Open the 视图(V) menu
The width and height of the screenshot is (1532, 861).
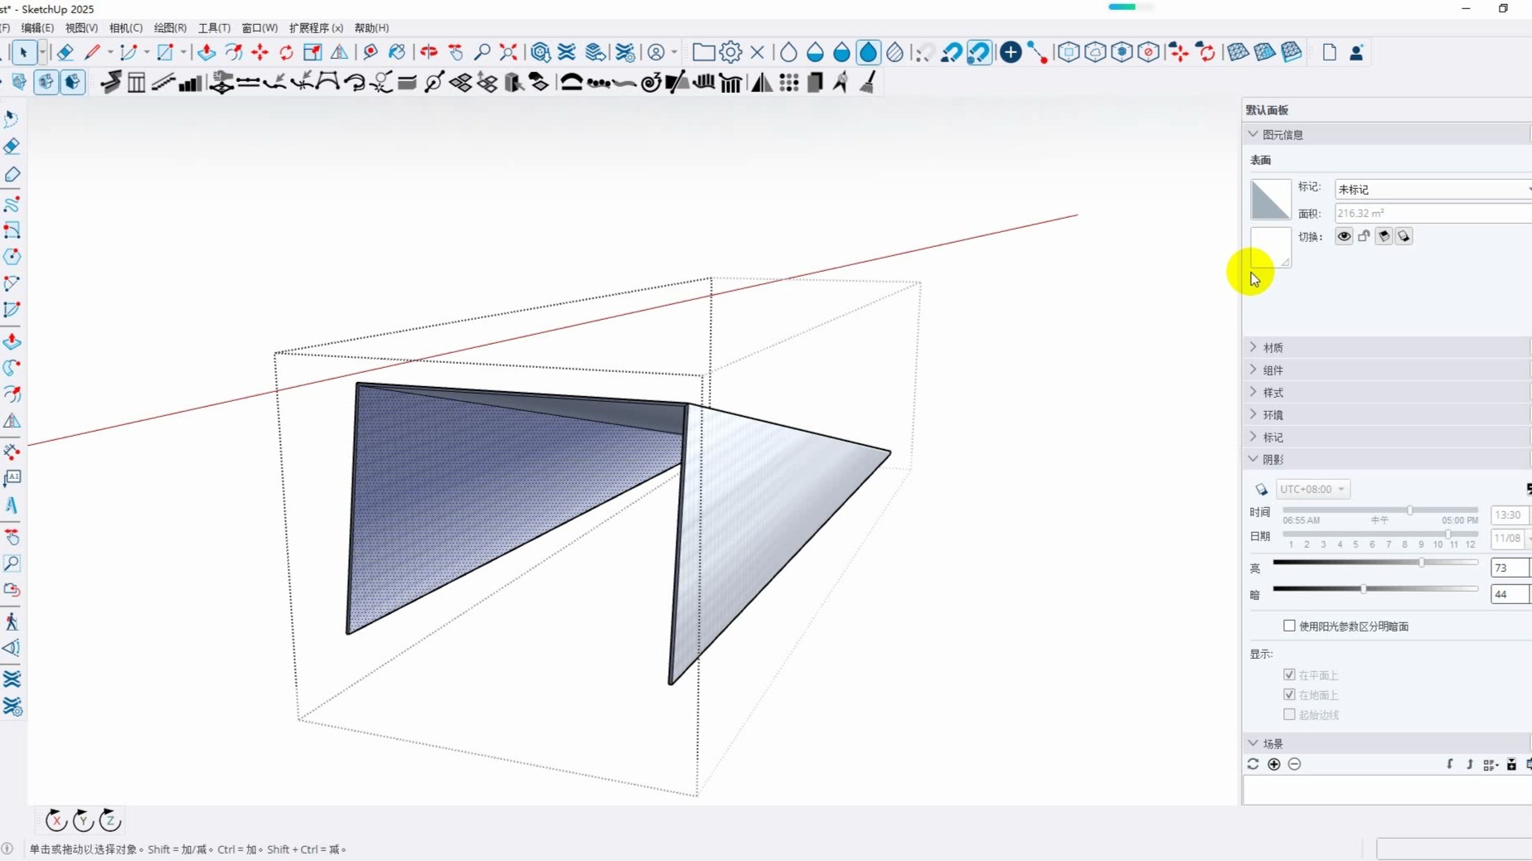pyautogui.click(x=80, y=27)
